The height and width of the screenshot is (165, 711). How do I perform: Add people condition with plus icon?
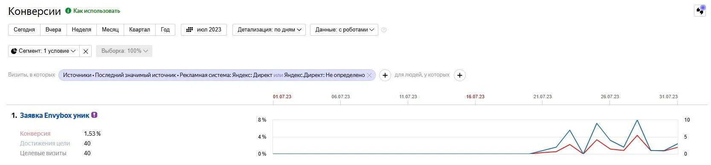pyautogui.click(x=459, y=75)
